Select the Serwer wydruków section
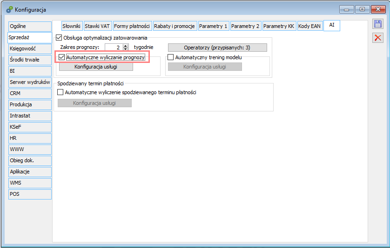This screenshot has width=390, height=248. [x=30, y=83]
